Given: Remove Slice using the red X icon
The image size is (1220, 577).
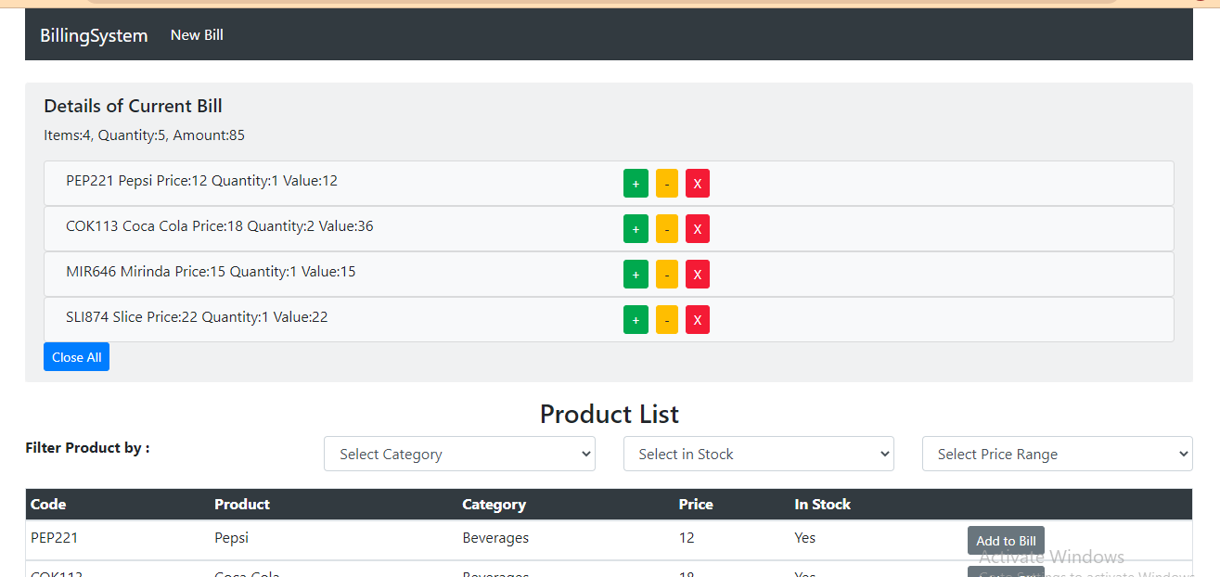Looking at the screenshot, I should (x=697, y=319).
